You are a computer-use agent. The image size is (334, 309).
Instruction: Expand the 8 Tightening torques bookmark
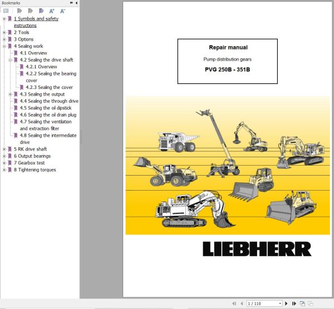click(x=4, y=170)
